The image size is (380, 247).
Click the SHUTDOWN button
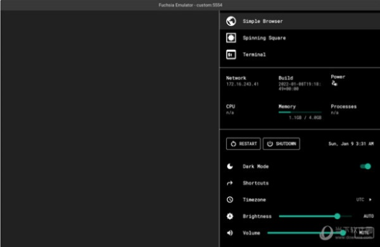click(281, 144)
